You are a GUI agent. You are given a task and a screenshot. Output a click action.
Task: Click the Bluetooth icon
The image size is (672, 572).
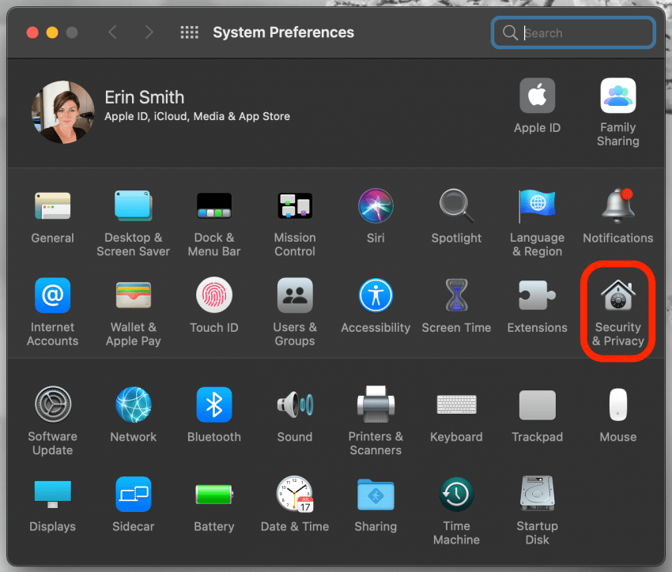pos(213,405)
